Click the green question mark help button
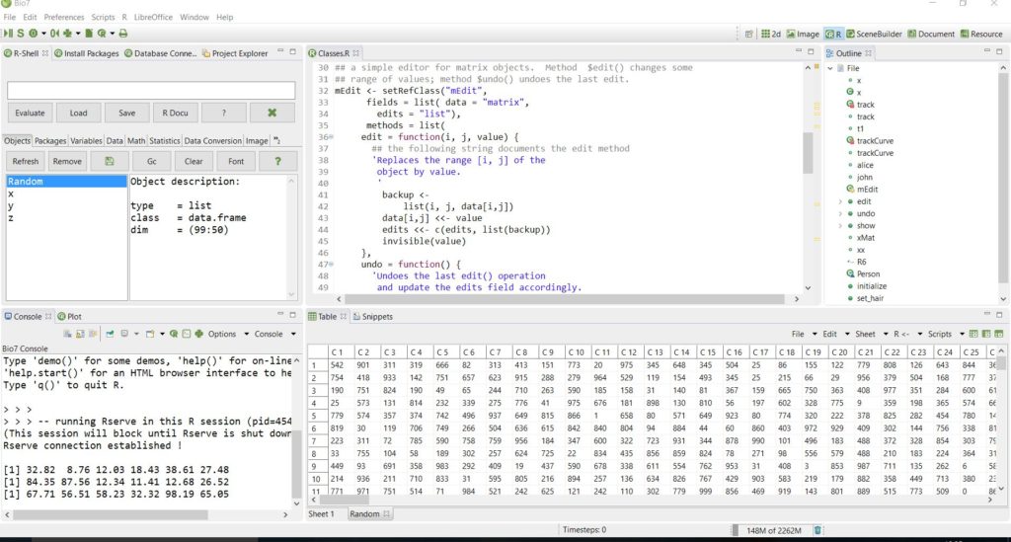The width and height of the screenshot is (1011, 542). [278, 161]
